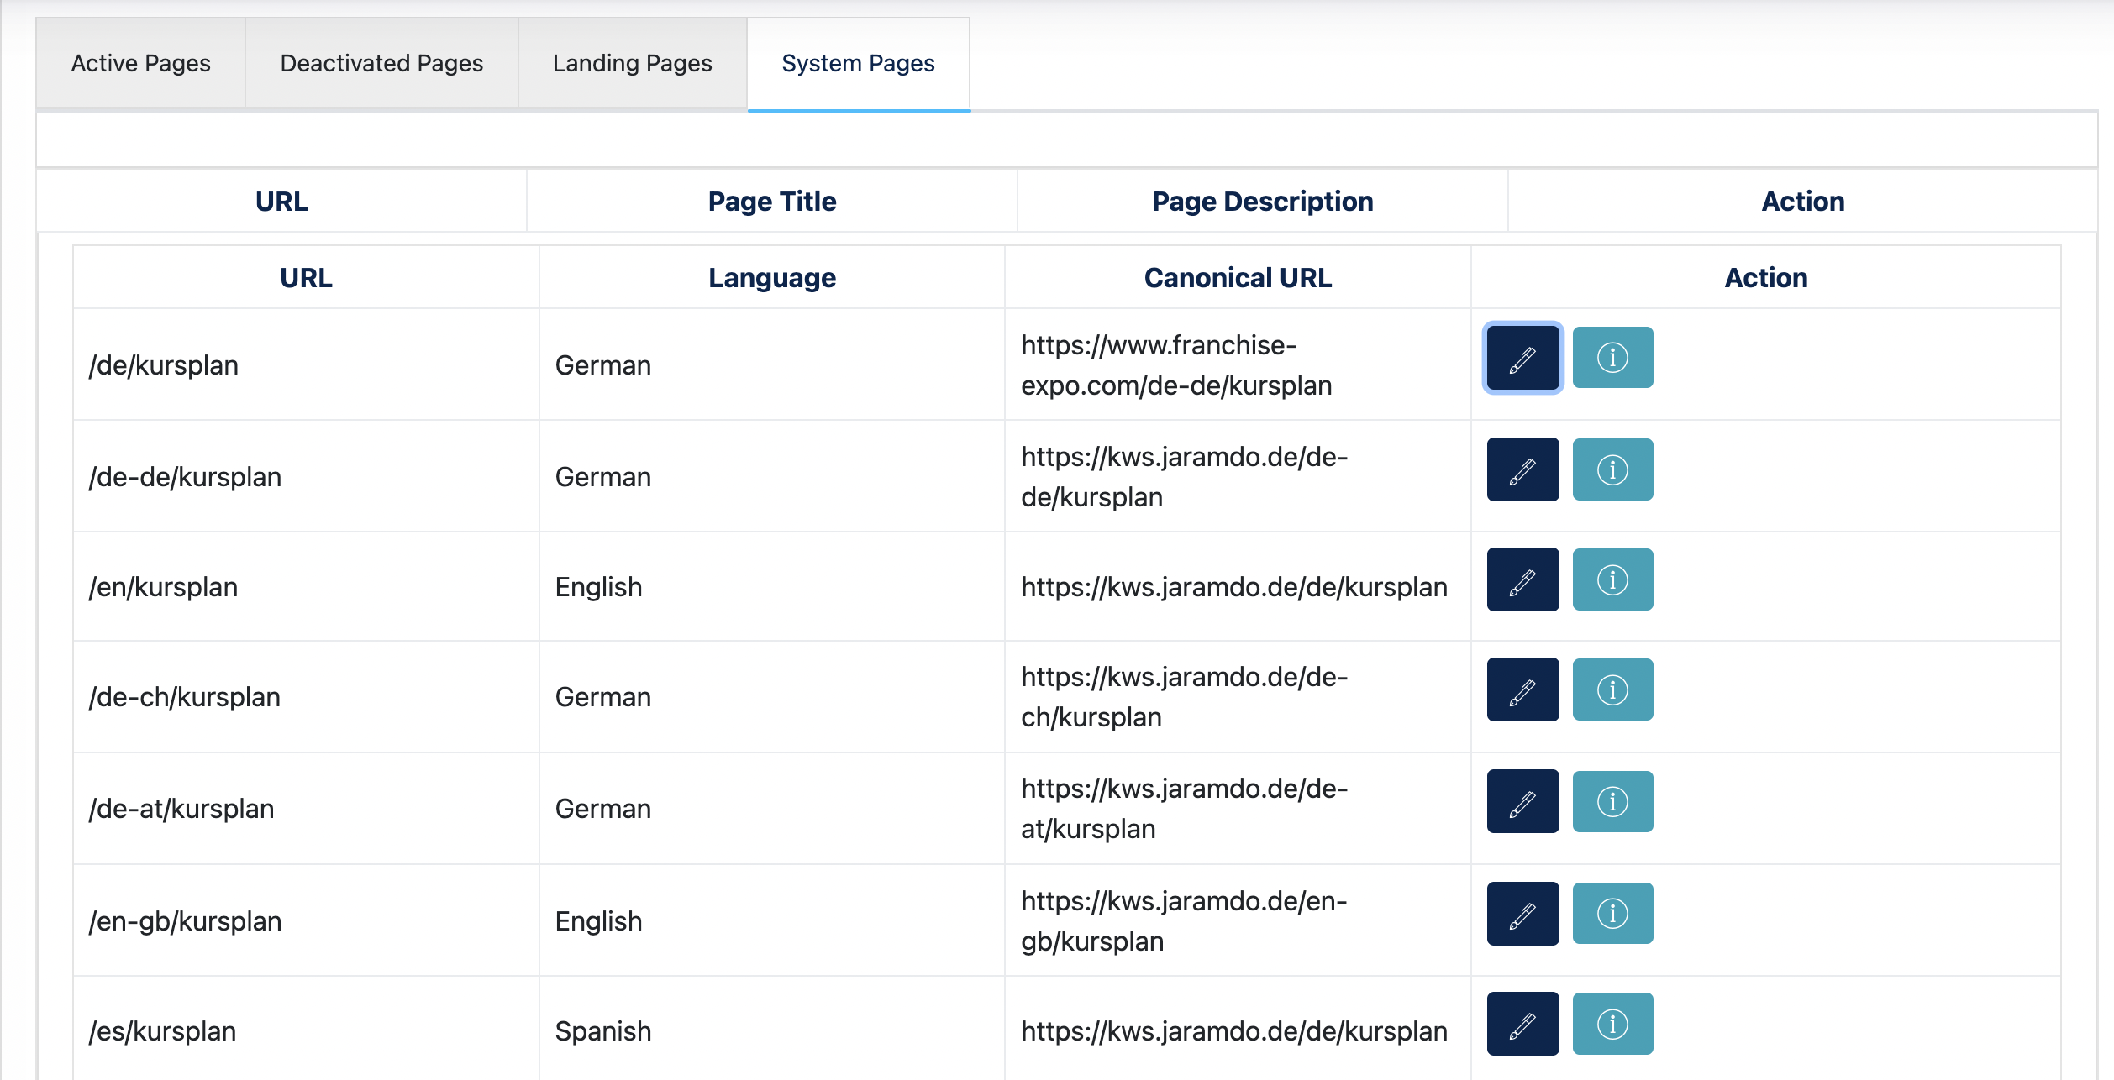Edit the /en/kursplan English page
This screenshot has width=2114, height=1080.
tap(1522, 579)
